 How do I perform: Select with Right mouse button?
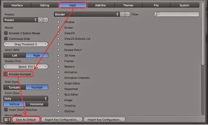pos(37,55)
